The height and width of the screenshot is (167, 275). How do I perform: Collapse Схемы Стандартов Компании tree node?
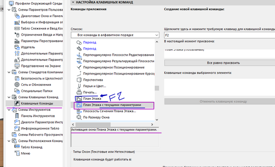[x=9, y=72]
